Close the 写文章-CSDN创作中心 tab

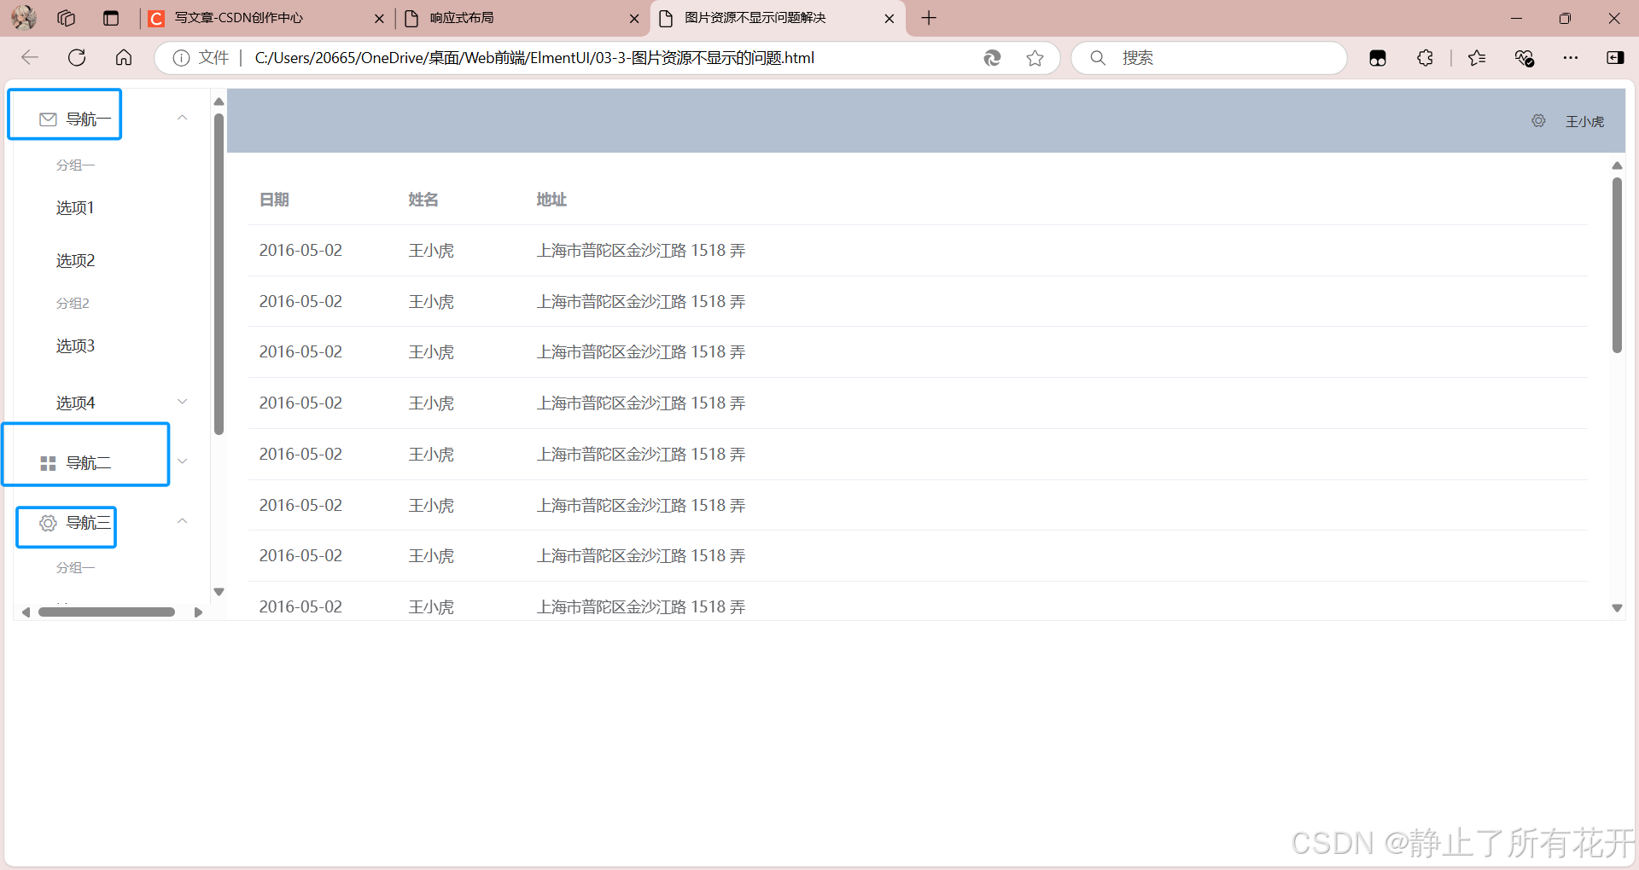(x=379, y=18)
